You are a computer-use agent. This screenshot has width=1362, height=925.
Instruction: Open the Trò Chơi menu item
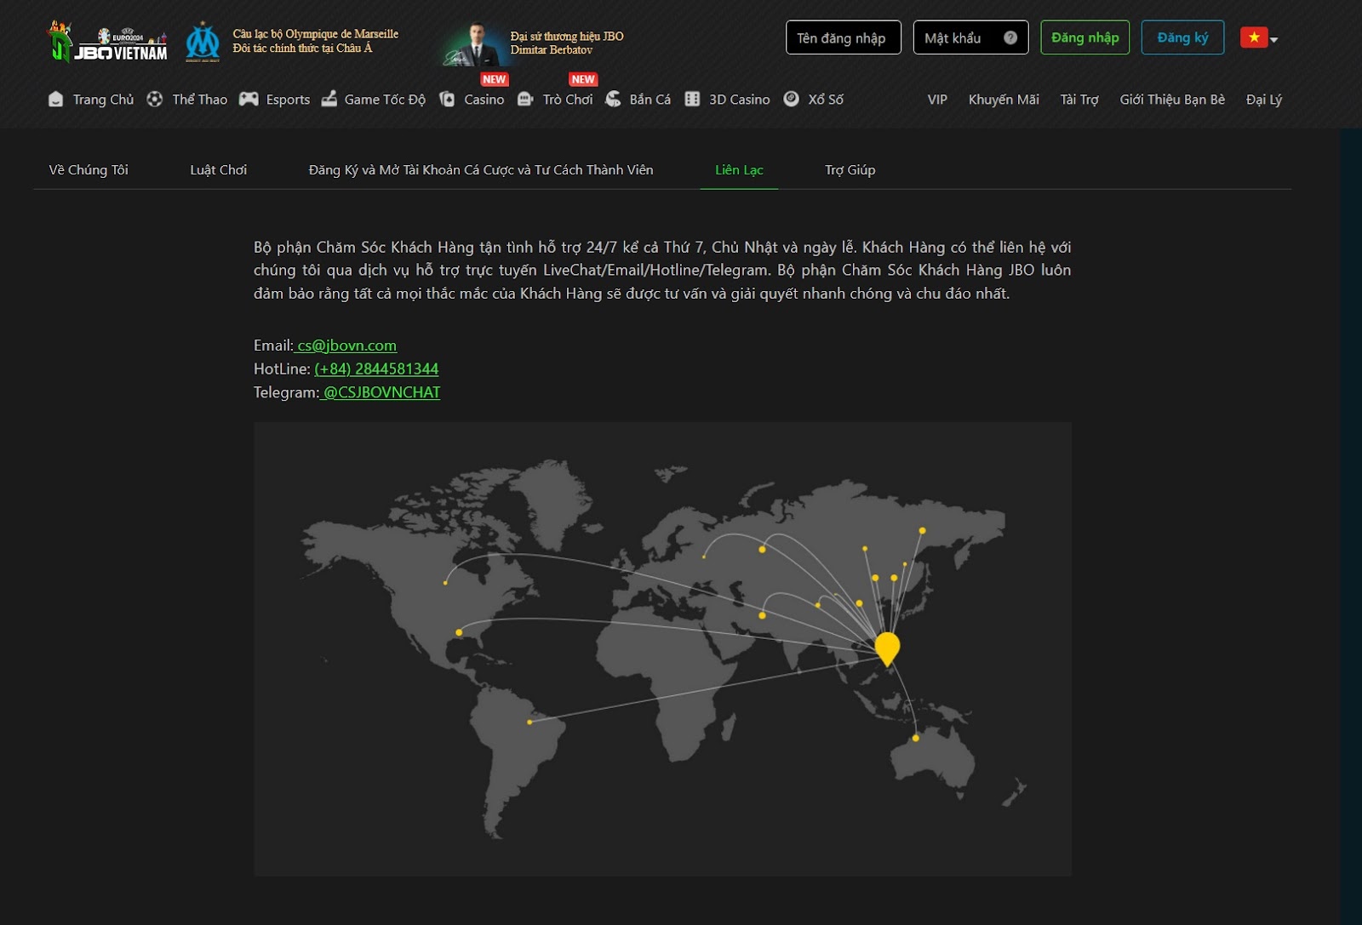pyautogui.click(x=568, y=100)
